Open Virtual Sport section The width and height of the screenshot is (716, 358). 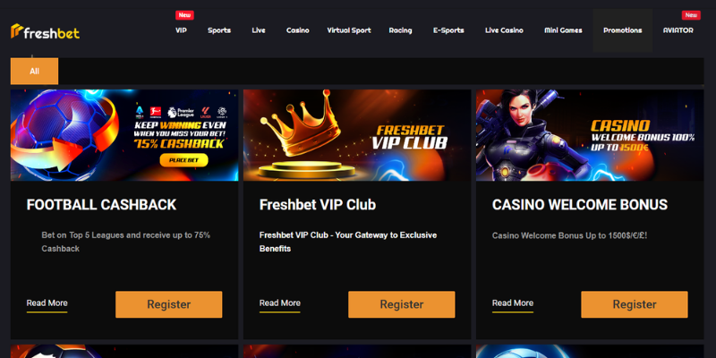pos(349,30)
